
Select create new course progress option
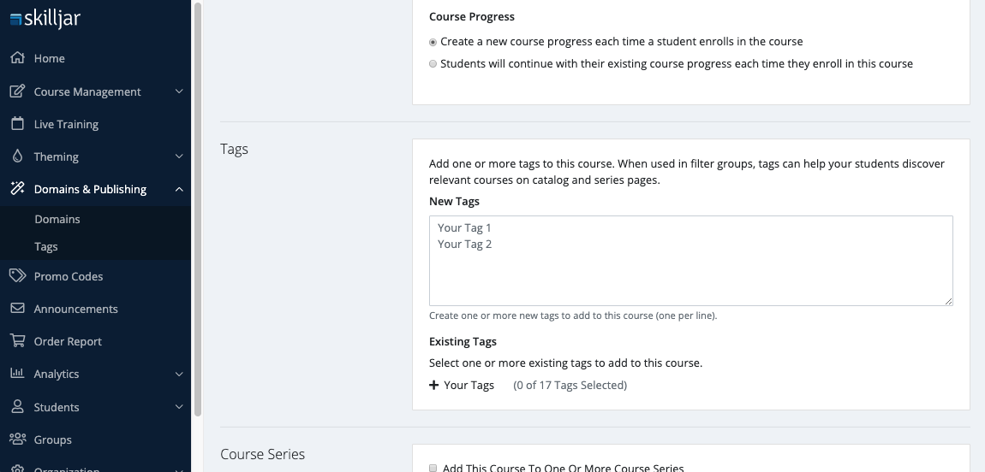point(433,42)
